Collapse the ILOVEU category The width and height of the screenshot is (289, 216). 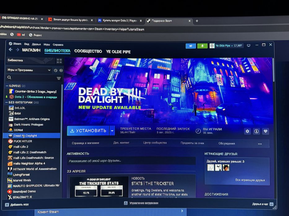[7, 86]
